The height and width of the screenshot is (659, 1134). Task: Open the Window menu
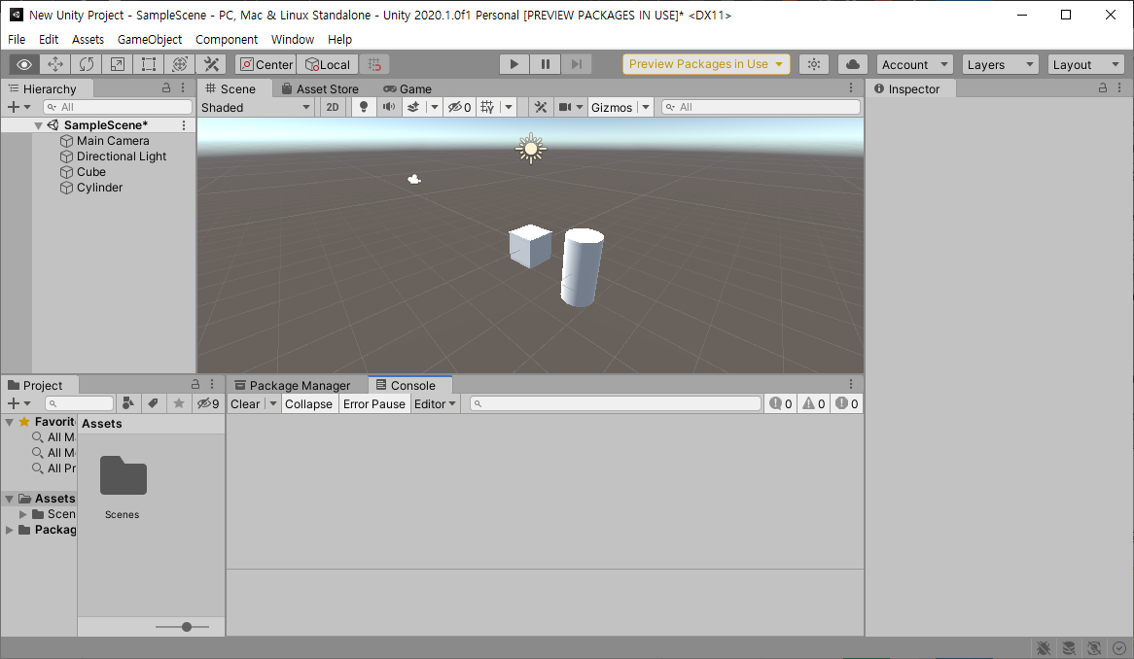coord(292,39)
